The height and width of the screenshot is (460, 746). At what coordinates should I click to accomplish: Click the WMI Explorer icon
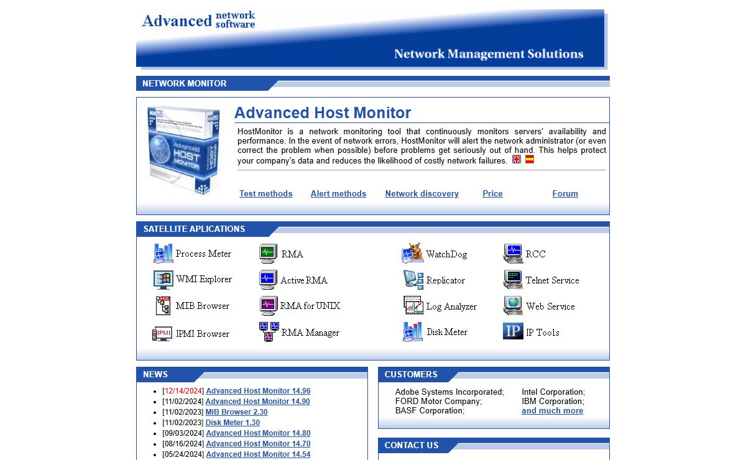point(163,280)
